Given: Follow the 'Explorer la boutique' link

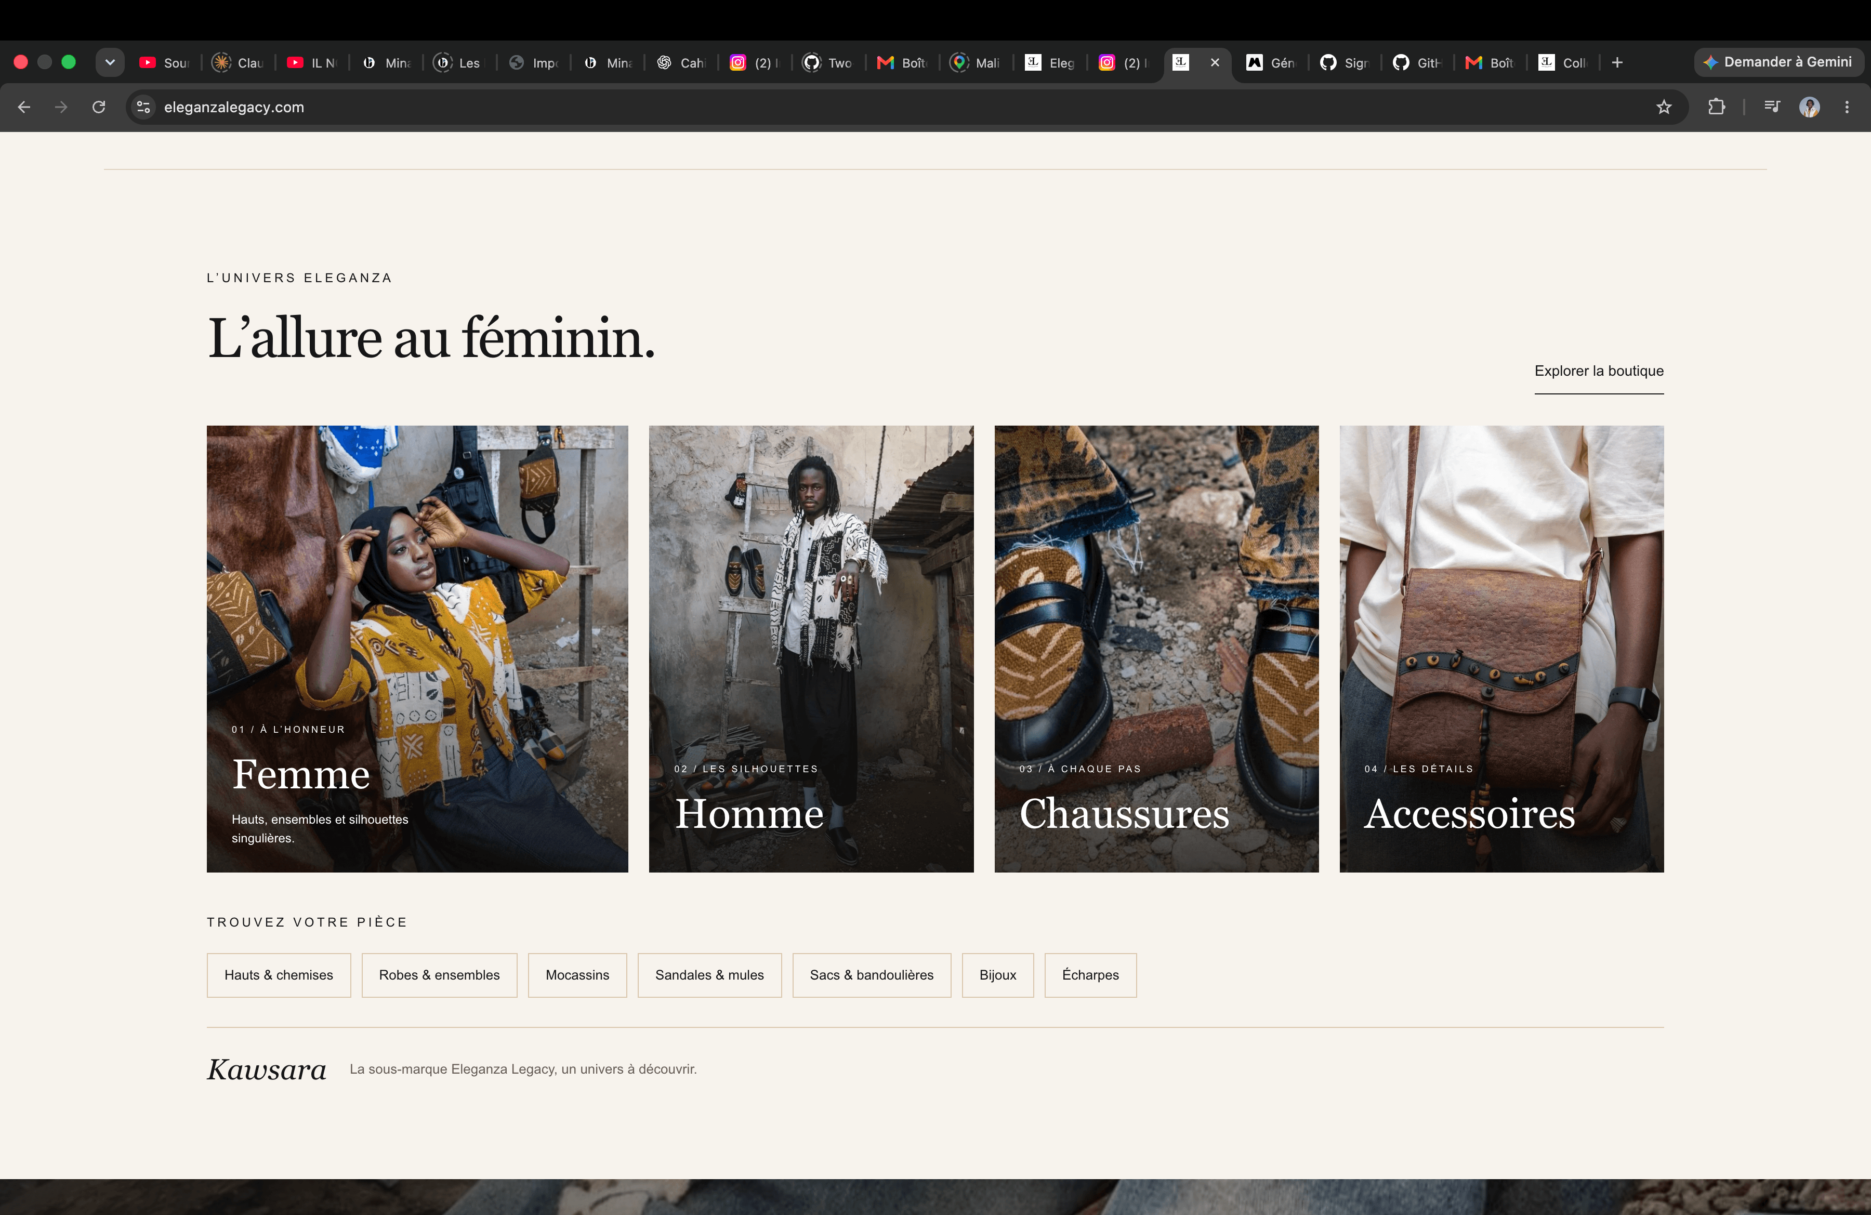Looking at the screenshot, I should (x=1598, y=371).
